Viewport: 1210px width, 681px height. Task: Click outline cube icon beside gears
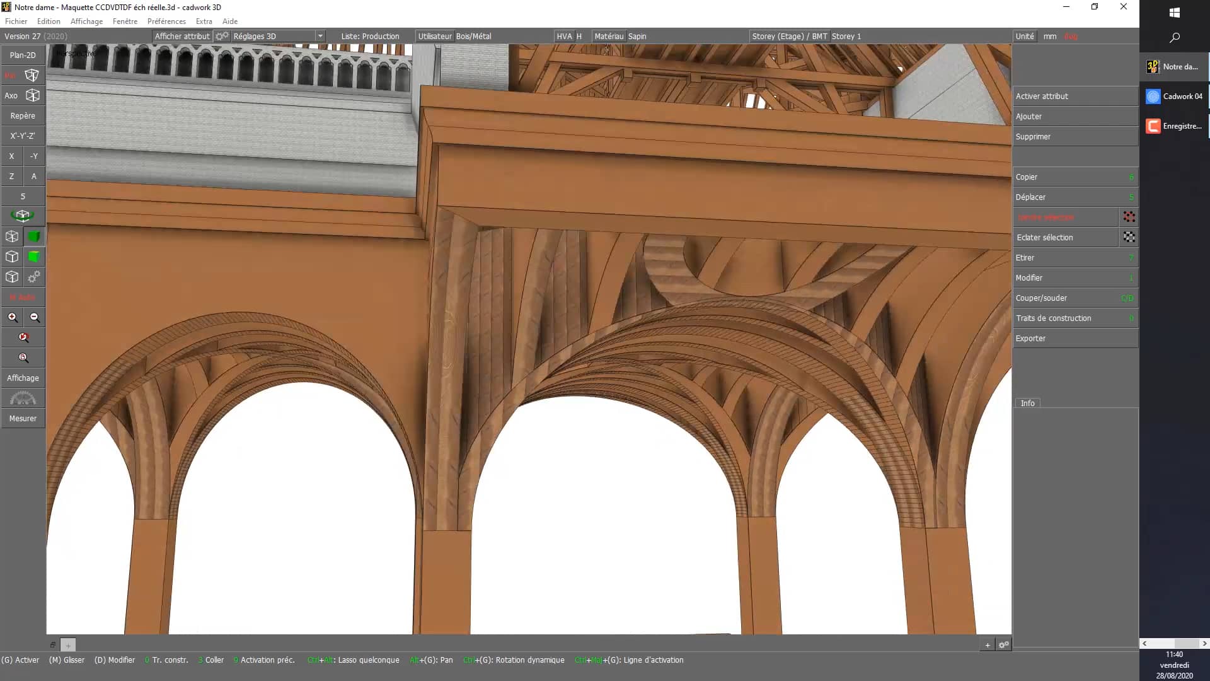point(12,277)
